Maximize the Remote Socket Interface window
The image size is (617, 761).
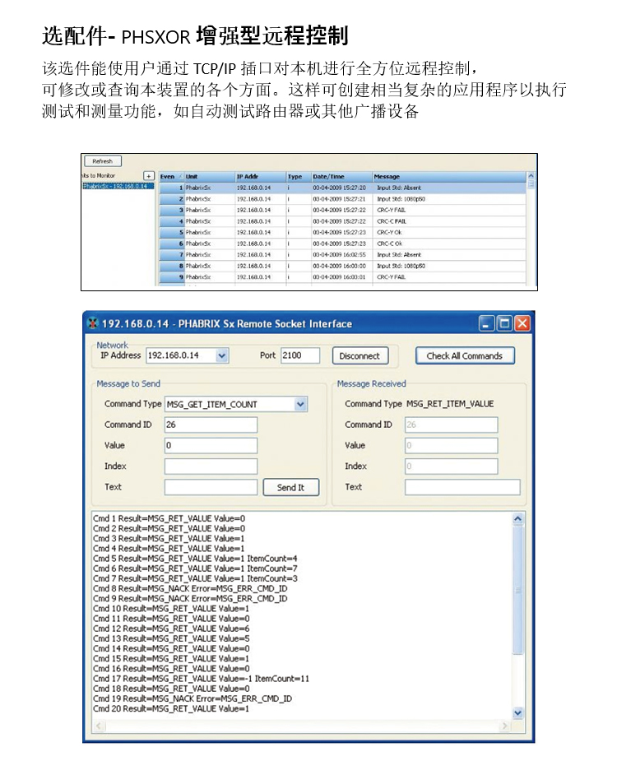(504, 323)
